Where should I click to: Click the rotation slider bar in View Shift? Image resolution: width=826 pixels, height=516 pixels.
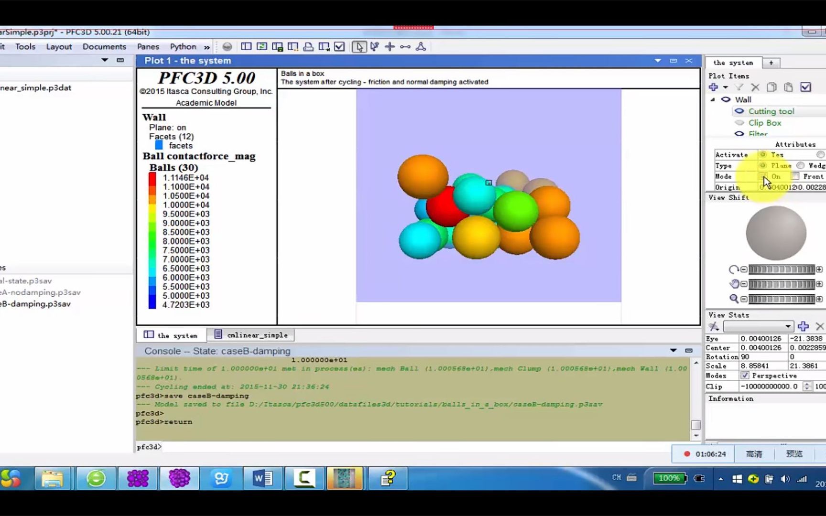(781, 269)
